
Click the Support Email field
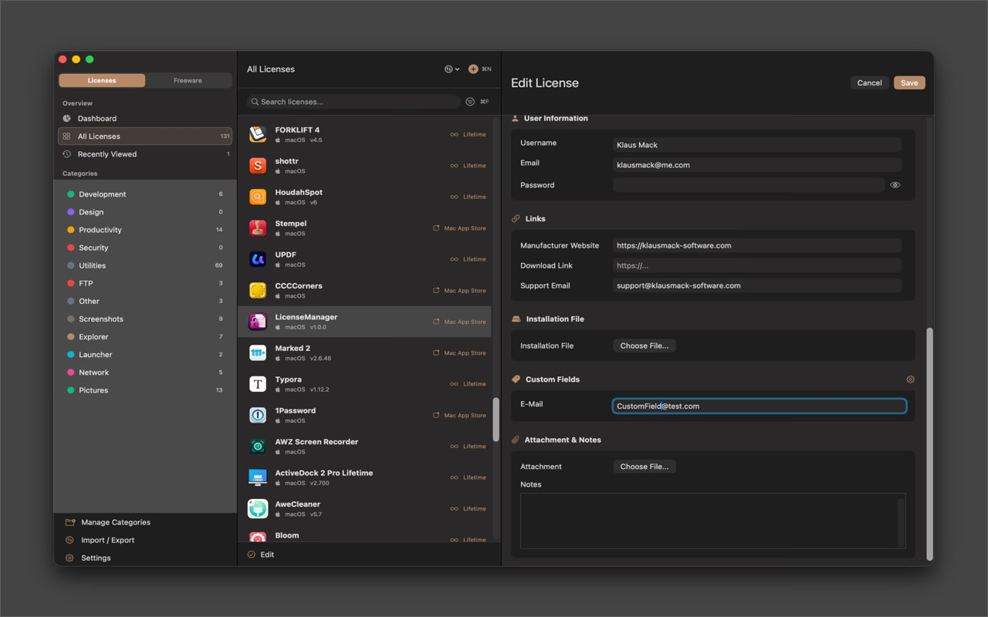point(757,285)
